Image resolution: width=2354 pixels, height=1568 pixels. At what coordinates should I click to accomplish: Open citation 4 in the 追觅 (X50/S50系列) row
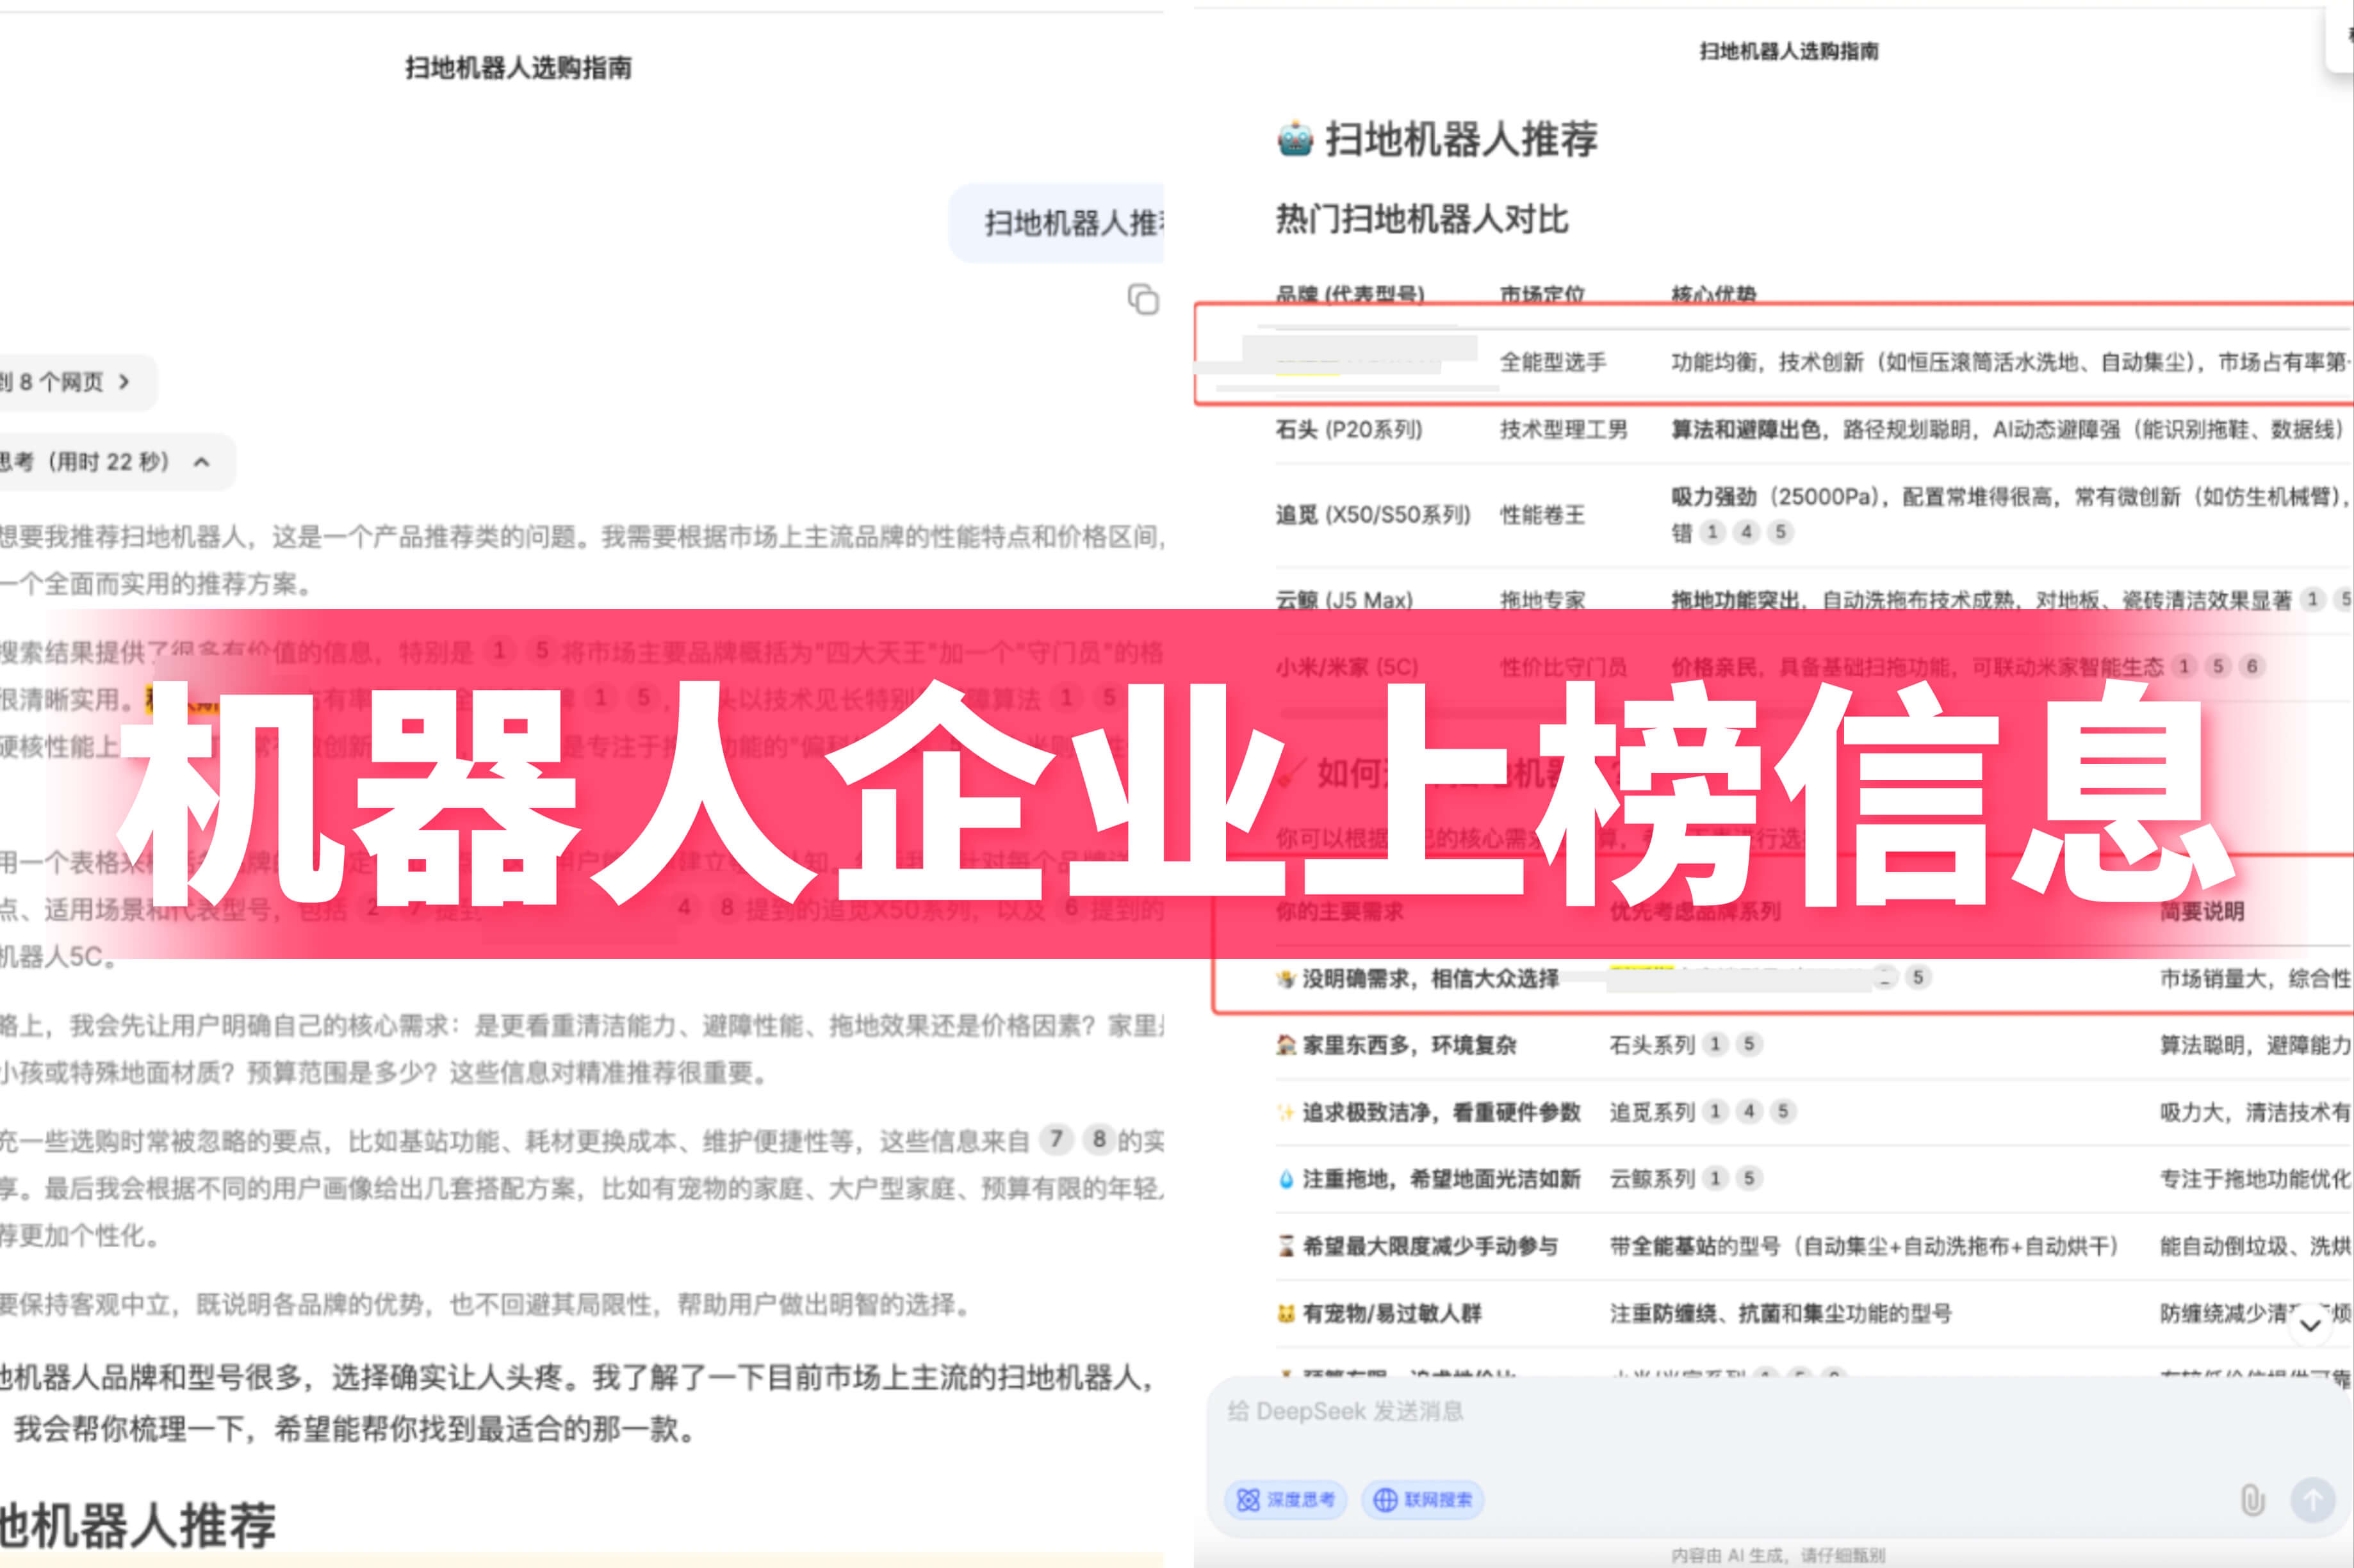[1747, 532]
